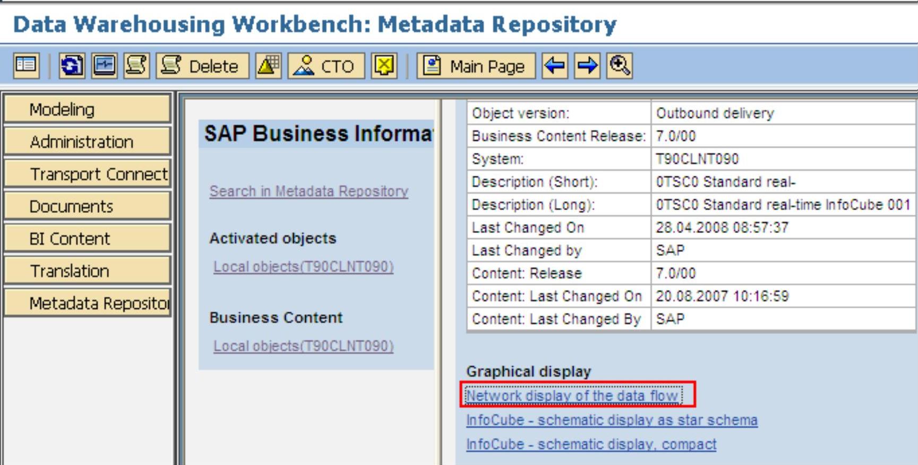The image size is (918, 465).
Task: Click the navigation window toggle icon
Action: click(x=26, y=66)
